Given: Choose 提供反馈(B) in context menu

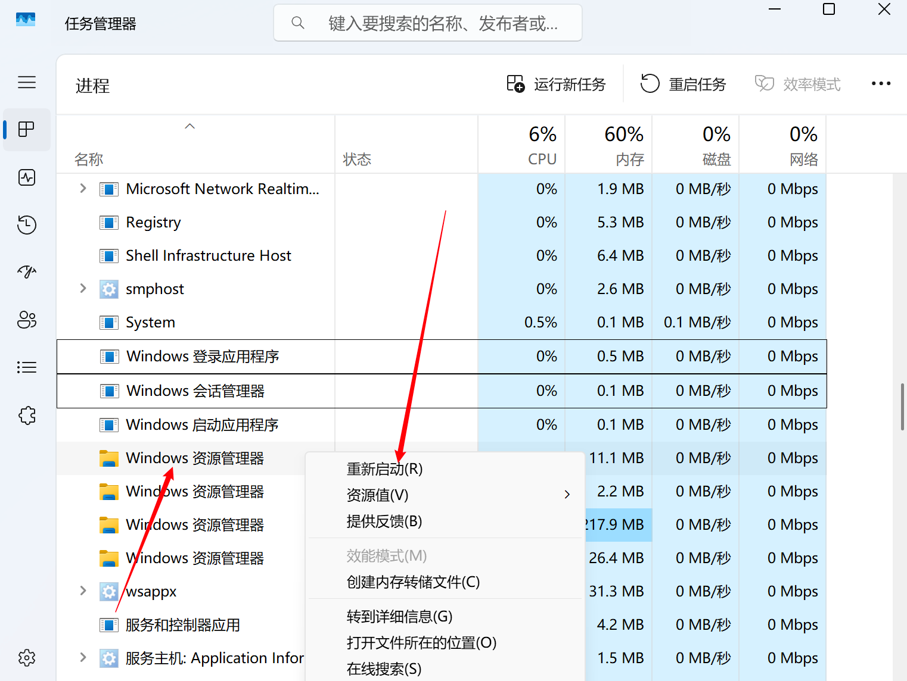Looking at the screenshot, I should pyautogui.click(x=445, y=521).
